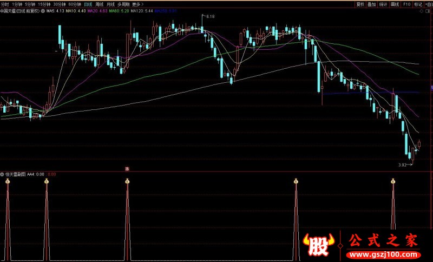This screenshot has width=433, height=262.
Task: Click the MA60: 5.28 label
Action: click(x=119, y=11)
